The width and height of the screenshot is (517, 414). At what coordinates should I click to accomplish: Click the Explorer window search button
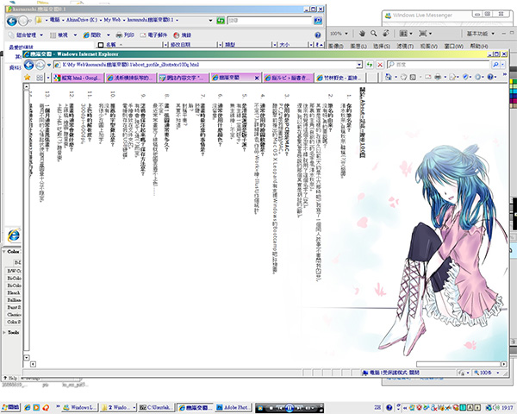coord(317,21)
